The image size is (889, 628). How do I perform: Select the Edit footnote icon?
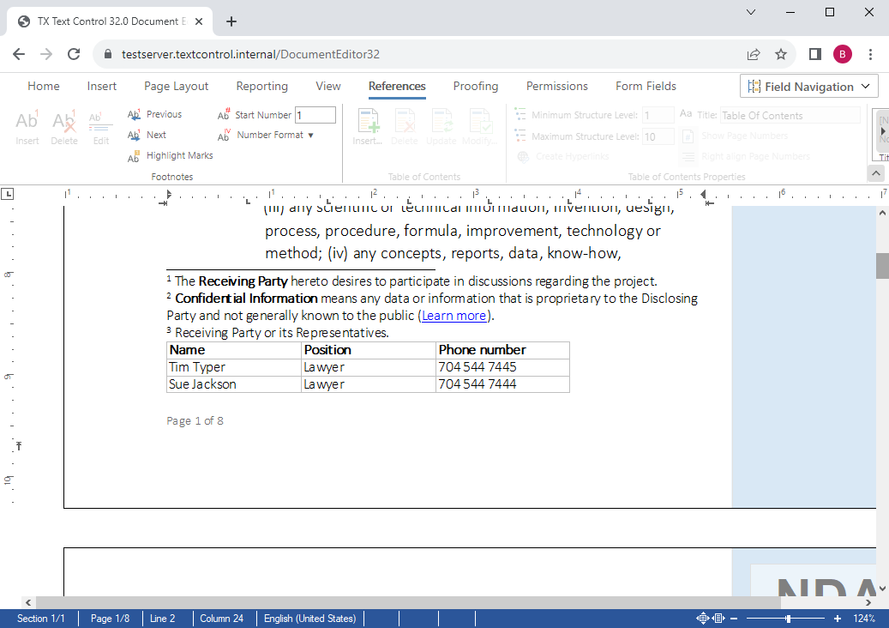[x=100, y=126]
